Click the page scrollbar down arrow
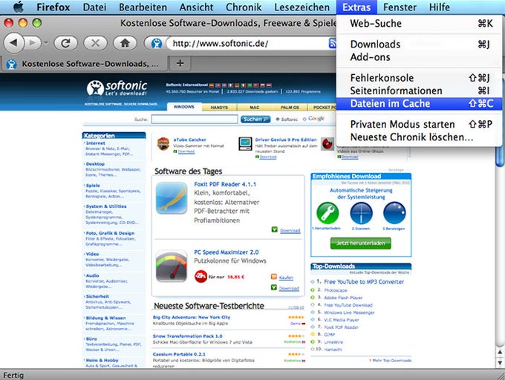 coord(500,363)
